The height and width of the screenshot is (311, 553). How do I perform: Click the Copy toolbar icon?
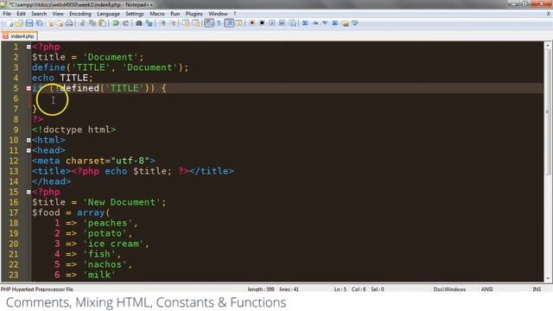pos(92,23)
